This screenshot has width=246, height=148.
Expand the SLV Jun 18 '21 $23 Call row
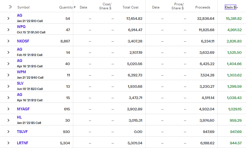click(9, 86)
